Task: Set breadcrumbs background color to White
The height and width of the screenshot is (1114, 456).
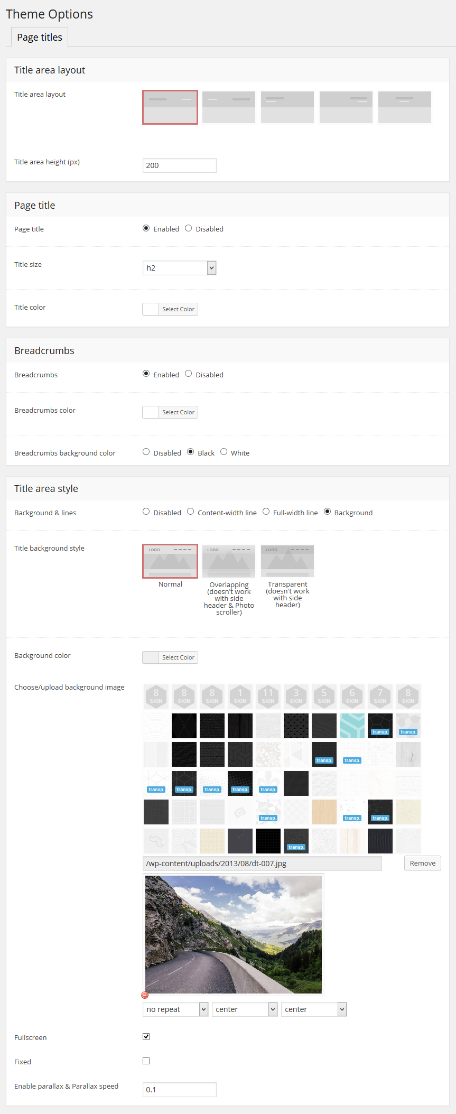Action: coord(224,452)
